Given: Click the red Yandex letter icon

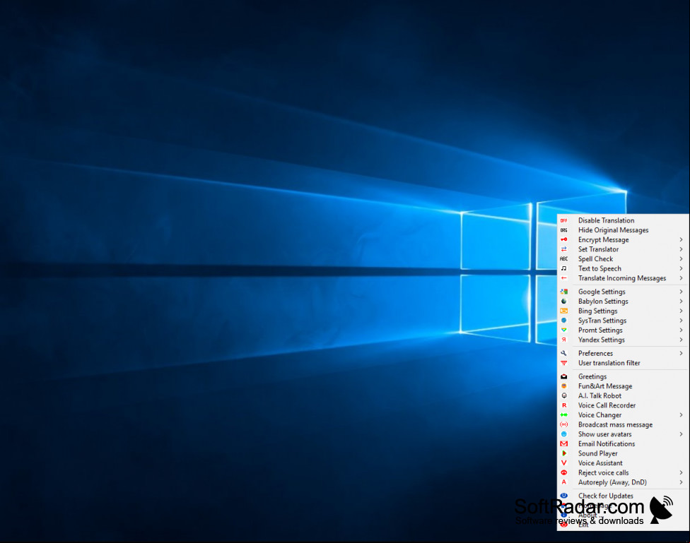Looking at the screenshot, I should point(563,340).
